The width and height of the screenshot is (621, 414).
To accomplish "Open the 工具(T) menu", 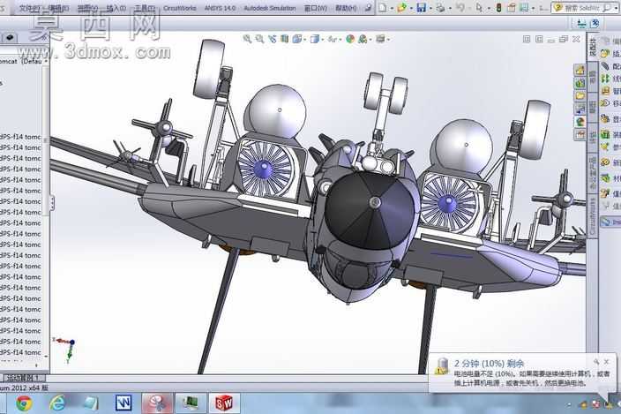I will [x=145, y=8].
